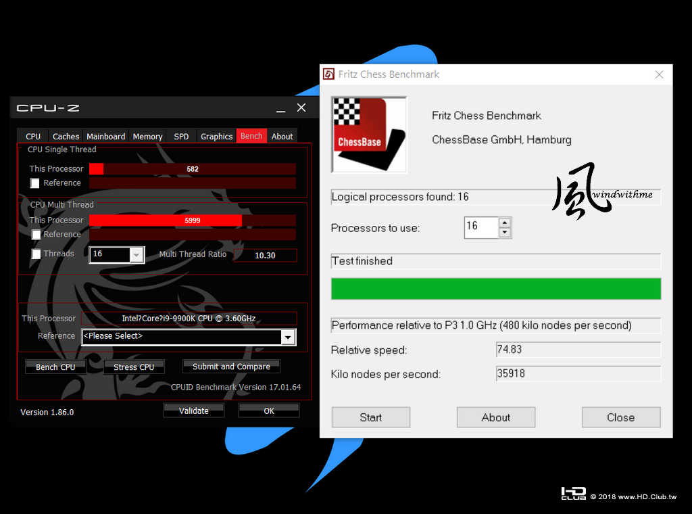Click the ChessBase logo image

[369, 135]
